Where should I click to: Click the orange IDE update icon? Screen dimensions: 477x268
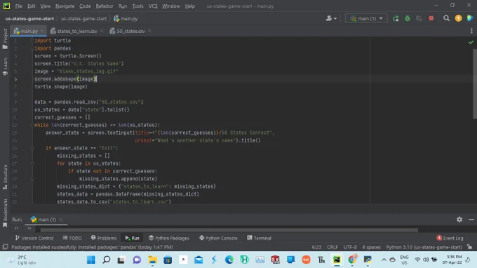tap(458, 18)
